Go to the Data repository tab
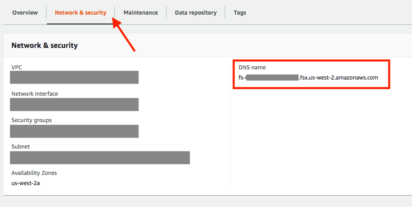Screen dimensions: 412x207 tap(195, 13)
